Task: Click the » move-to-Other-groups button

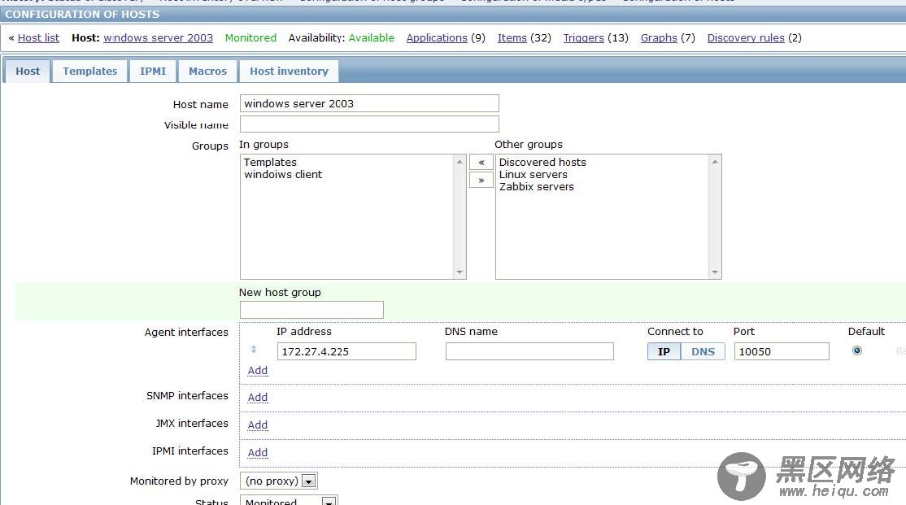Action: click(481, 181)
